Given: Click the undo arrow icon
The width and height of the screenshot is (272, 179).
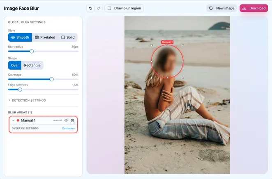Looking at the screenshot, I should [x=91, y=8].
